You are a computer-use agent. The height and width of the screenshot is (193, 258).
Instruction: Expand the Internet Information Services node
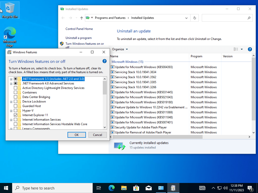tap(11, 120)
